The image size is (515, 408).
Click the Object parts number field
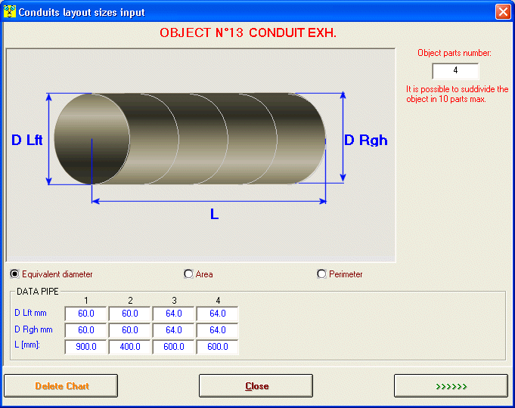pyautogui.click(x=455, y=71)
